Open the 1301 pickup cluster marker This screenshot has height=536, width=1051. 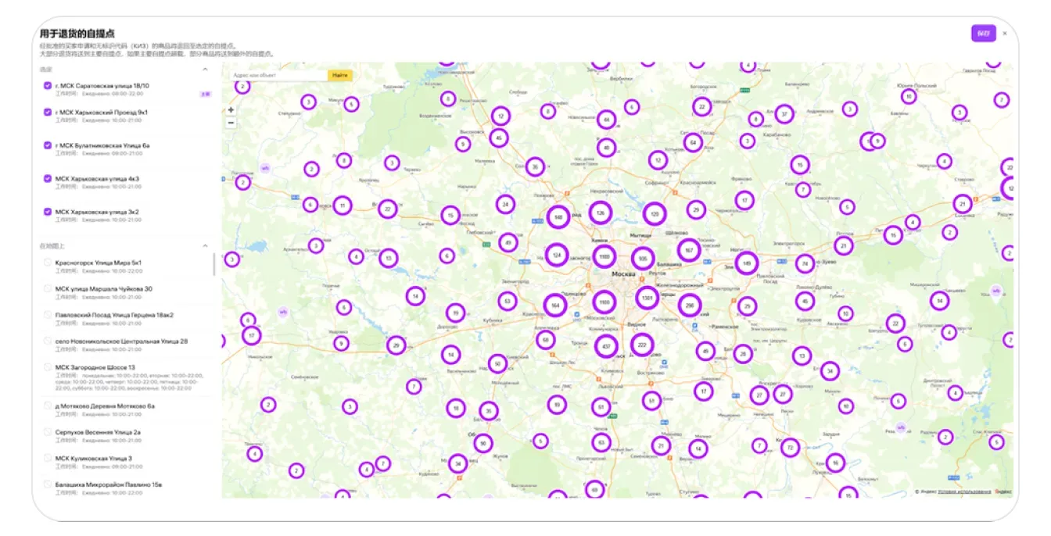647,298
